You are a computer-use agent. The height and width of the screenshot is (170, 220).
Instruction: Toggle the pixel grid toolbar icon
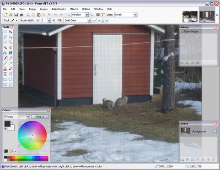pos(98,15)
